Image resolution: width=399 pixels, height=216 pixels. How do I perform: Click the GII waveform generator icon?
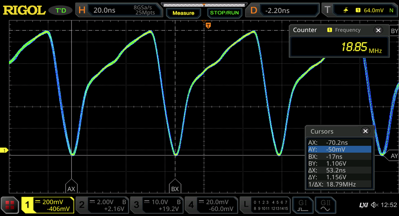[x=325, y=205]
